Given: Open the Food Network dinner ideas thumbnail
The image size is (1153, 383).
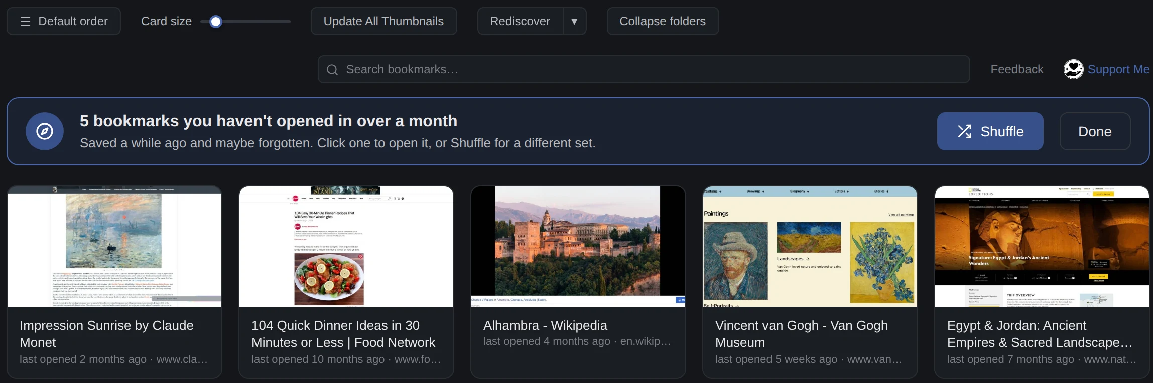Looking at the screenshot, I should [346, 247].
